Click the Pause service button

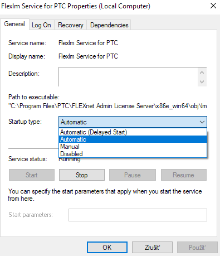(x=133, y=175)
